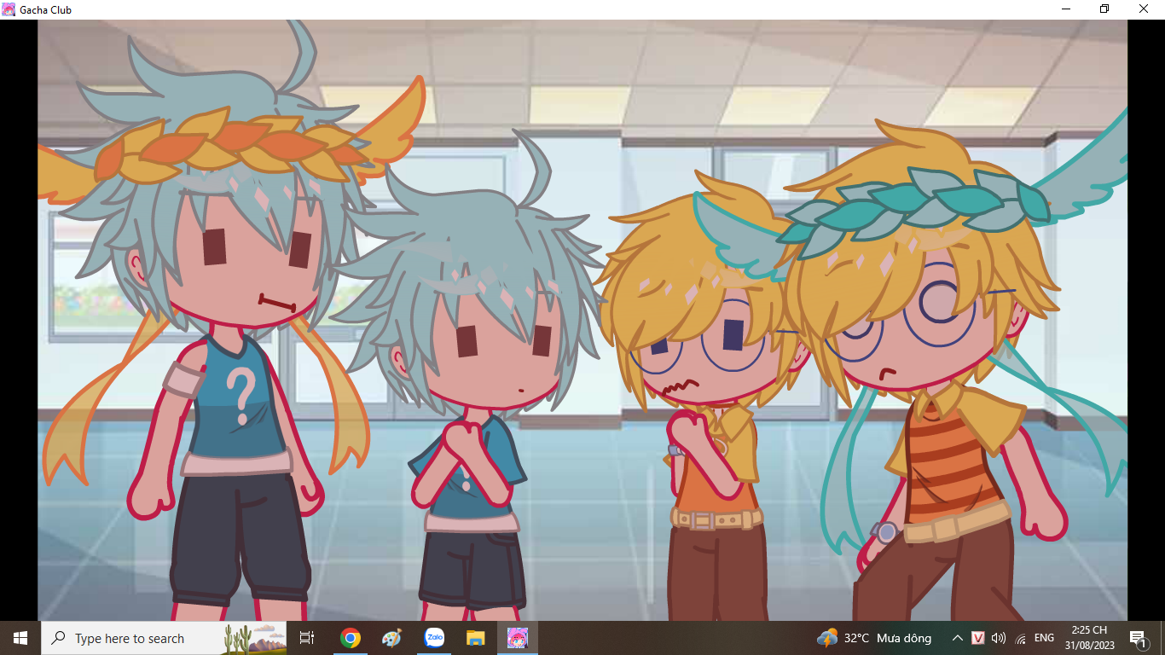1165x655 pixels.
Task: Open File Explorer from the taskbar
Action: coord(475,638)
